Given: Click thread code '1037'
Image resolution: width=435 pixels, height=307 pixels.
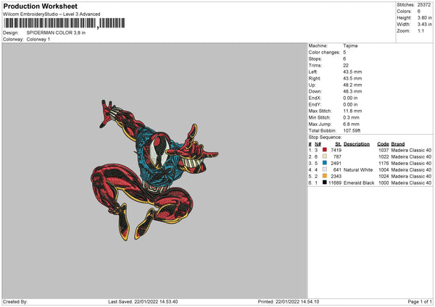Looking at the screenshot, I should coord(384,150).
